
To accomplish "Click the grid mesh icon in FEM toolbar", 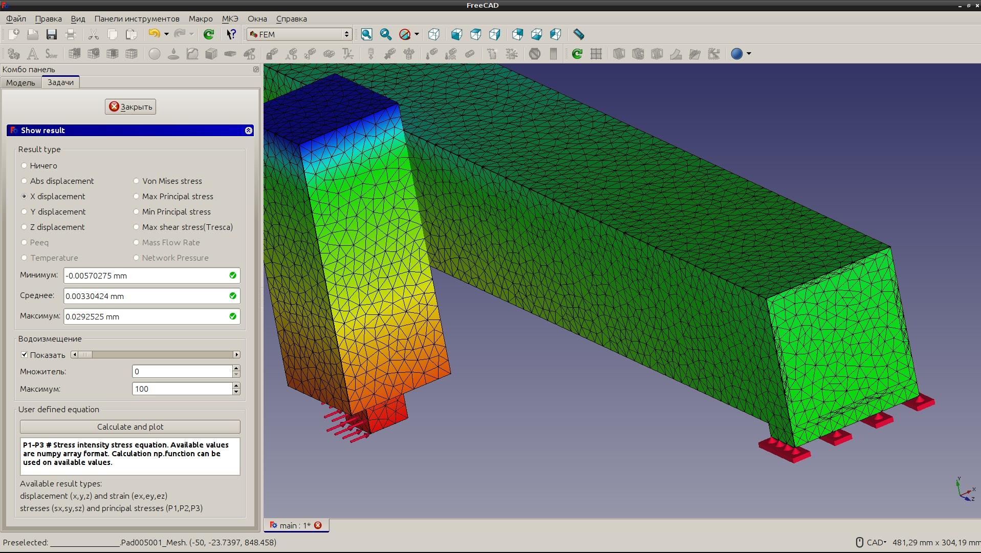I will (x=596, y=54).
